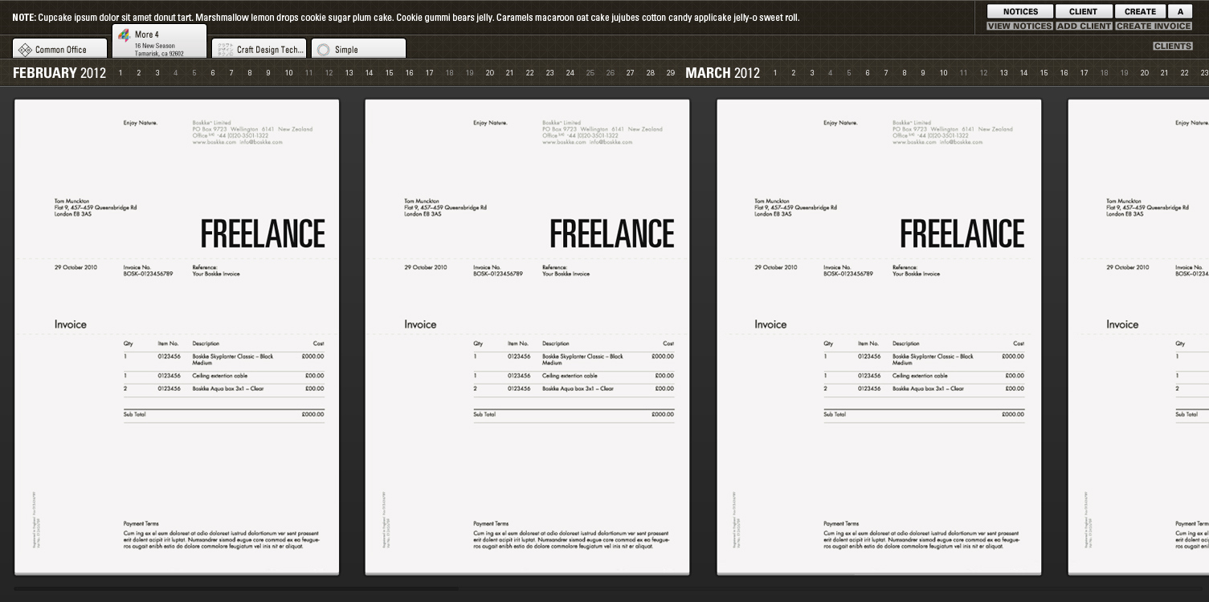Open the third FREELANCE invoice thumbnail

[x=879, y=337]
